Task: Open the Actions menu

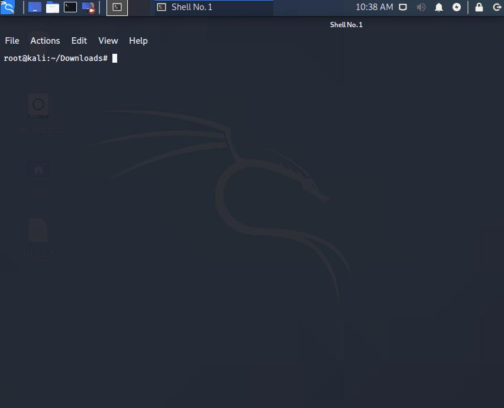Action: click(45, 41)
